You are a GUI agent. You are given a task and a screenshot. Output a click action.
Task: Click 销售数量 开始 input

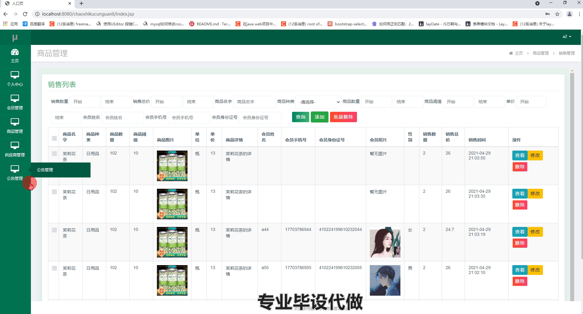[85, 102]
